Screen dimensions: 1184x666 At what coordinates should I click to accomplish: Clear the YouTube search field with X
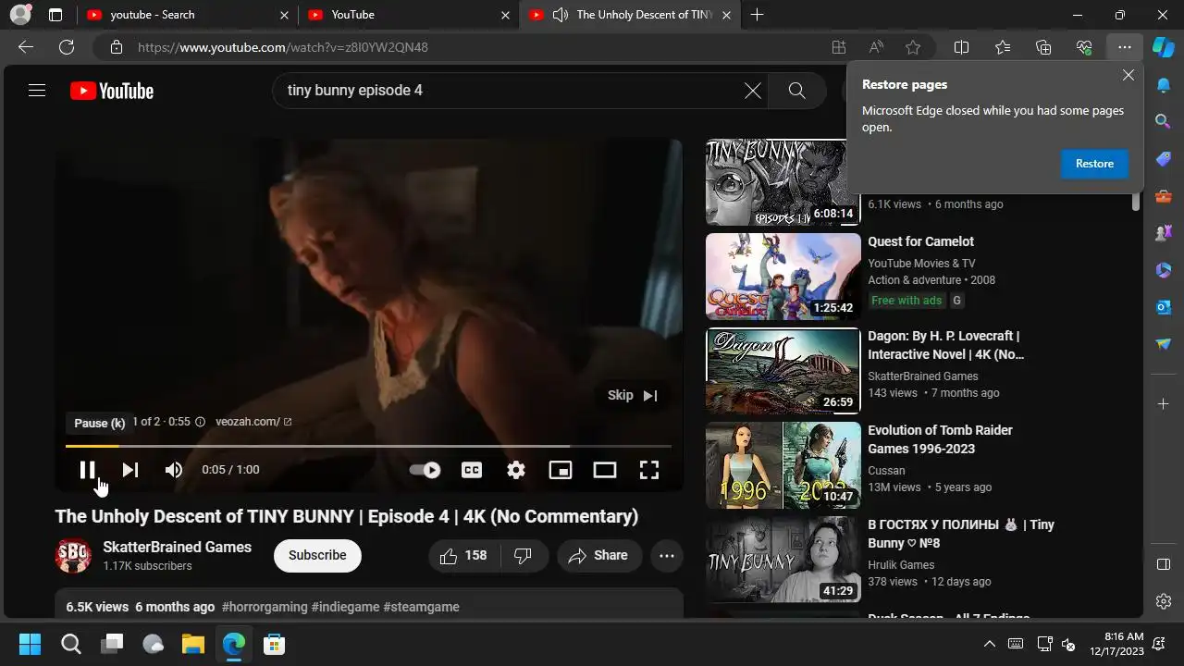[x=753, y=91]
